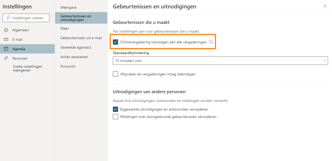
Task: Click the Gebeurtenissen en uitnodigingen page title
Action: coord(155,7)
